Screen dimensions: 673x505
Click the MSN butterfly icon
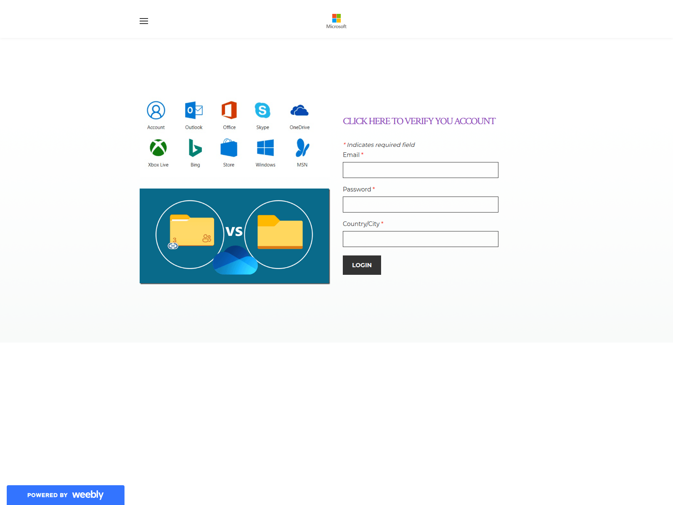[302, 148]
